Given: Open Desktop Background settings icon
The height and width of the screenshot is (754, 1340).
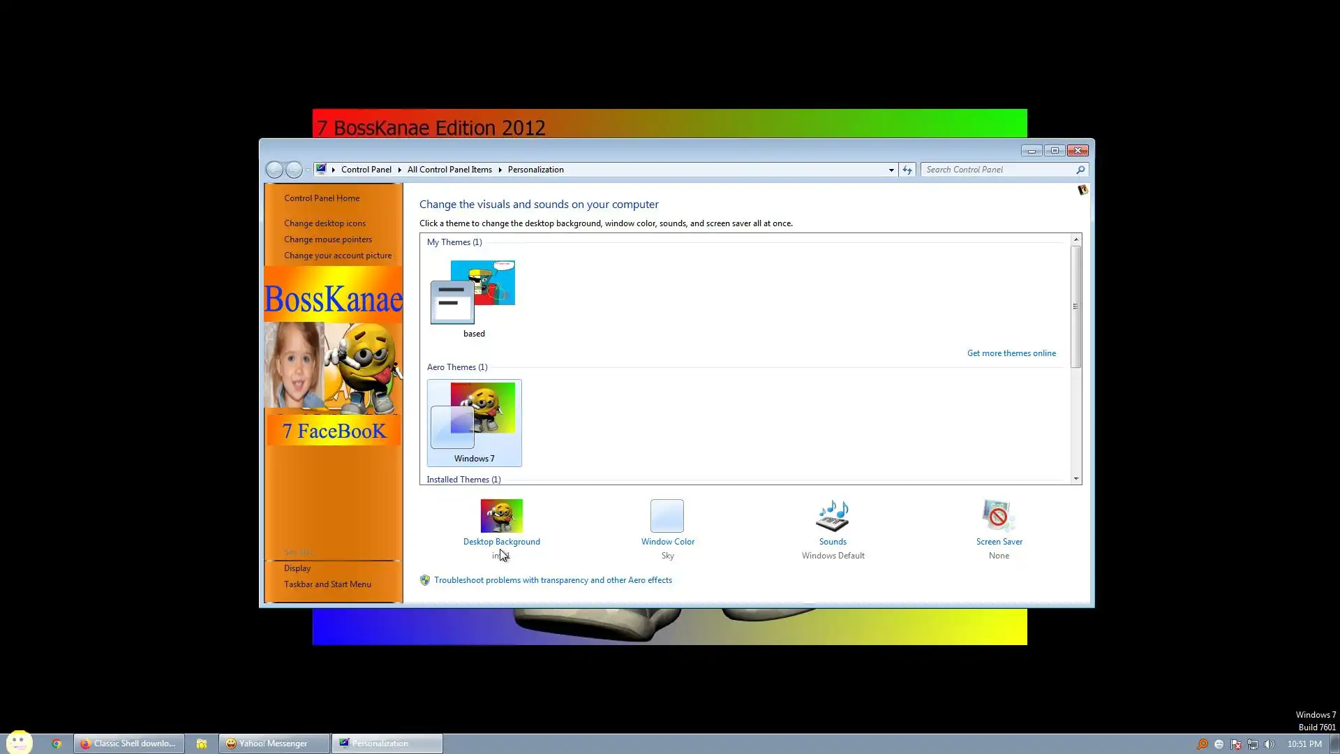Looking at the screenshot, I should 501,516.
